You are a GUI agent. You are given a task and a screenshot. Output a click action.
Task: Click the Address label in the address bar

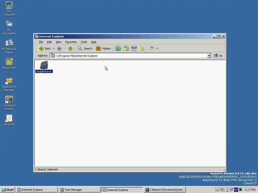click(x=42, y=56)
